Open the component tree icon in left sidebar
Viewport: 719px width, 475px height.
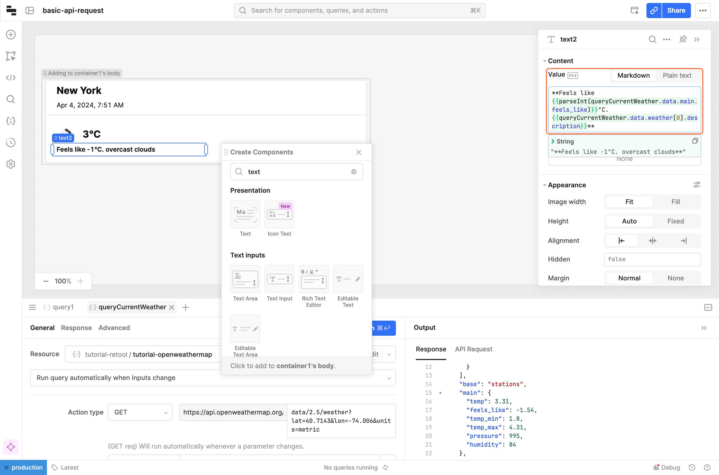point(11,56)
